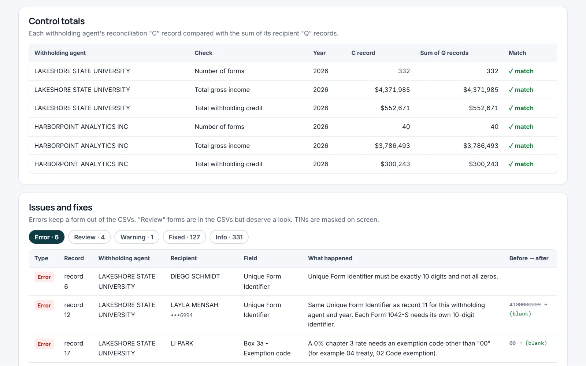The image size is (586, 366).
Task: Show the Warning · 1 issues
Action: (x=137, y=237)
